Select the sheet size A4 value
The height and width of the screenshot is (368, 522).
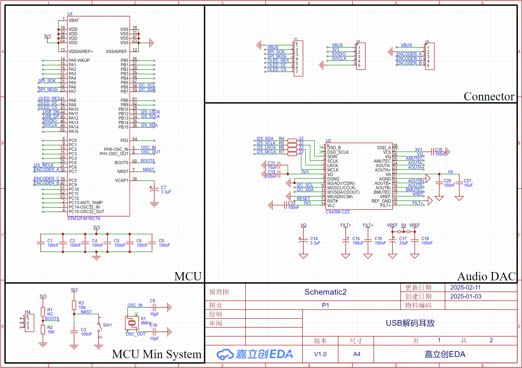click(357, 354)
